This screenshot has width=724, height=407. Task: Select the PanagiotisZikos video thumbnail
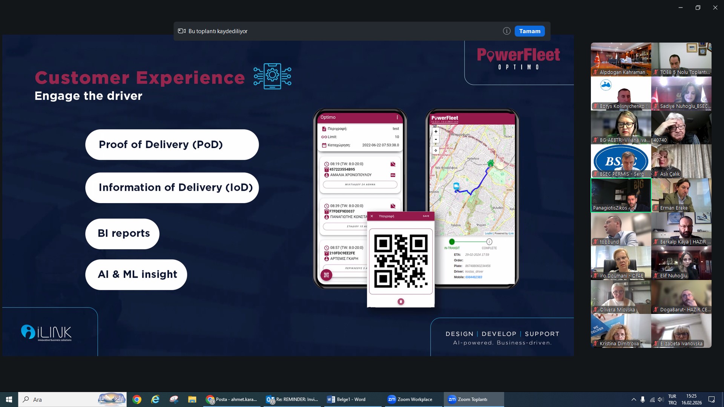click(x=621, y=195)
